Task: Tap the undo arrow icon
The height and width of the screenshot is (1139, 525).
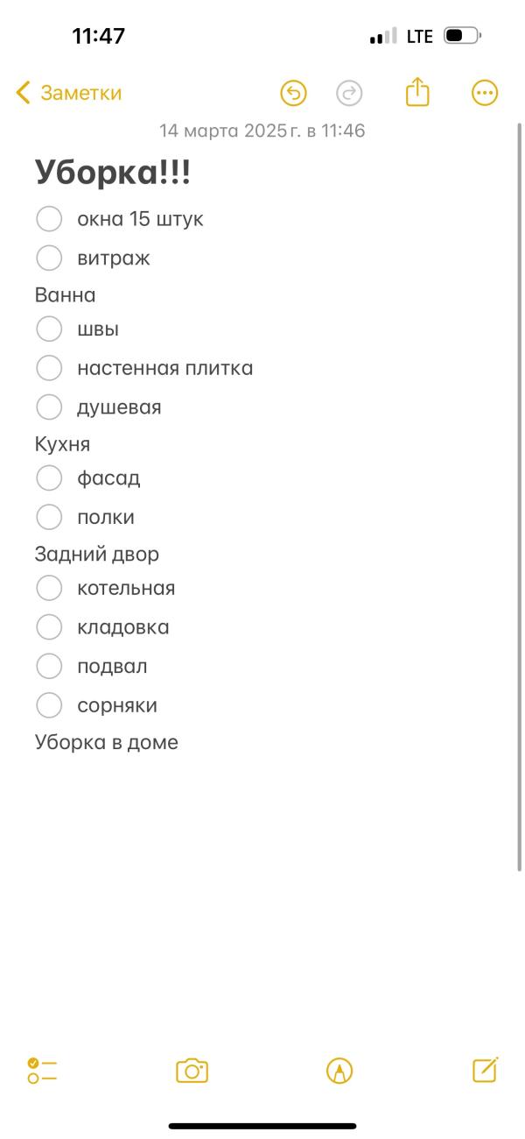Action: point(293,93)
